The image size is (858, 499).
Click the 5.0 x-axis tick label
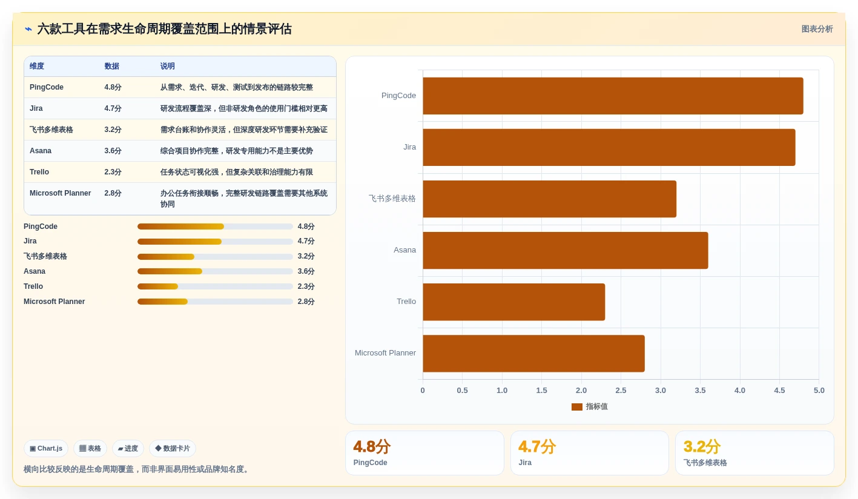point(819,391)
